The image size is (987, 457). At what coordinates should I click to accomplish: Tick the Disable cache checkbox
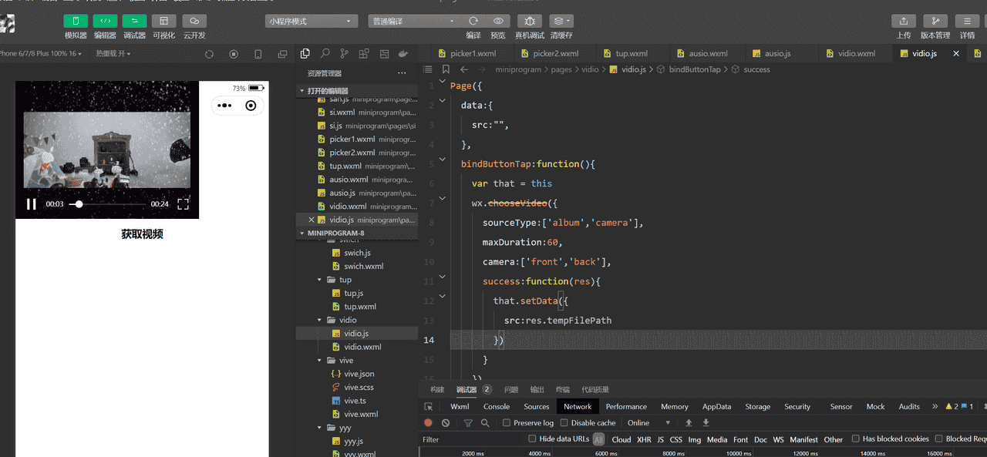pyautogui.click(x=564, y=423)
